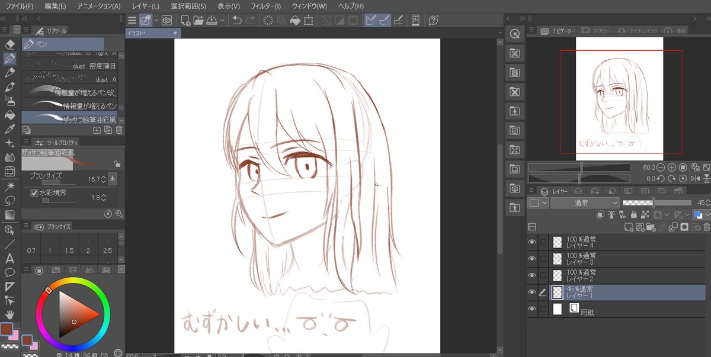The height and width of the screenshot is (357, 711).
Task: Hide レイヤー 1 with its eye icon
Action: (531, 292)
